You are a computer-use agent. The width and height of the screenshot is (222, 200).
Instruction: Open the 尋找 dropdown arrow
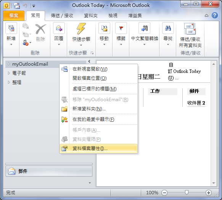pos(168,45)
